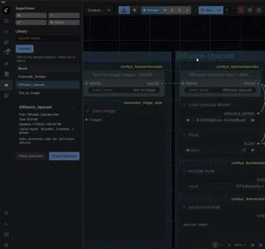Open the active SugarCubes sidebar panel icon
Viewport: 265px width, 249px height.
click(7, 85)
